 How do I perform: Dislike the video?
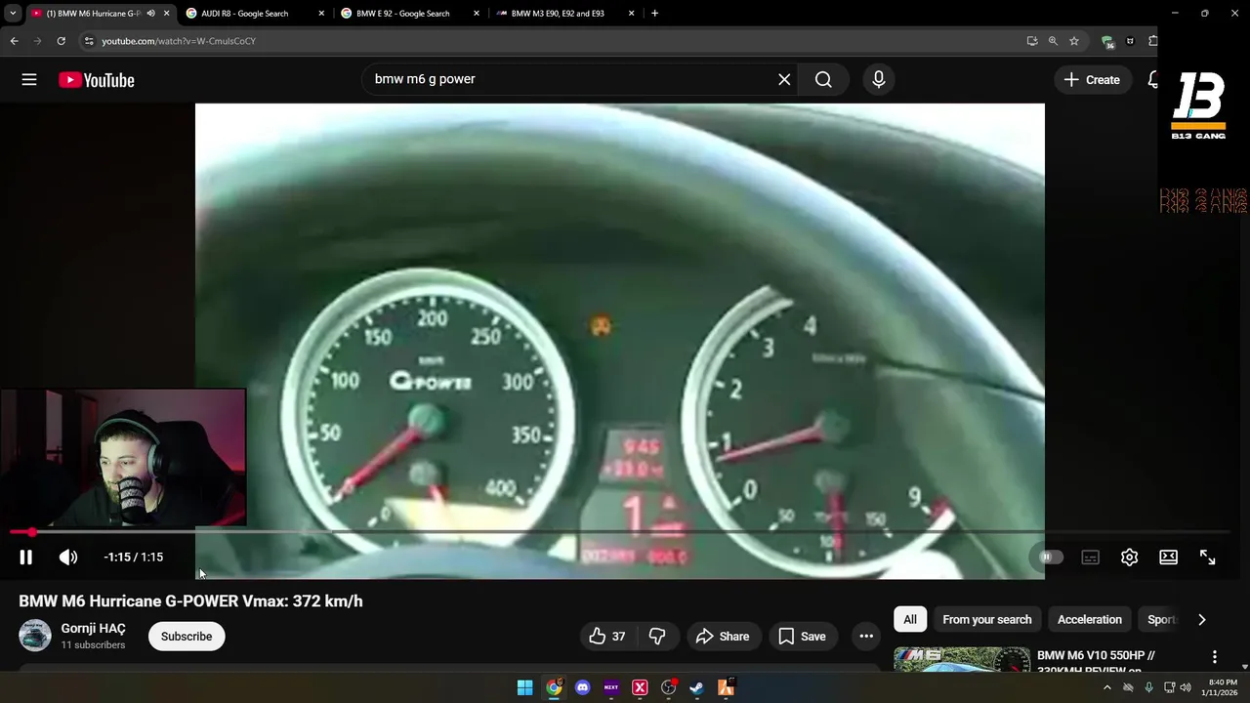657,637
